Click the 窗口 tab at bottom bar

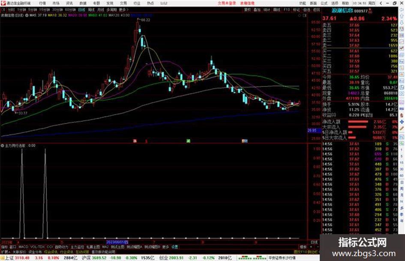[x=13, y=247]
